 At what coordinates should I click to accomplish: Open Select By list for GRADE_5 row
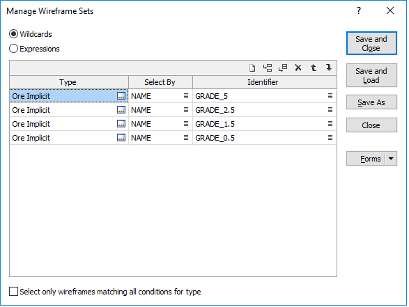[186, 96]
